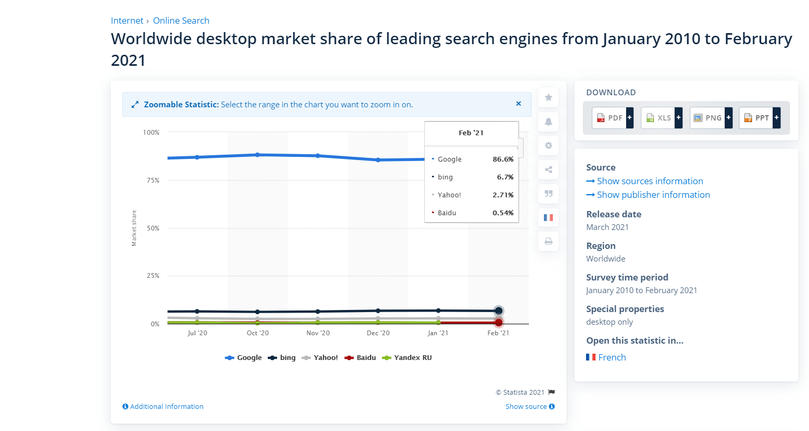The image size is (809, 431).
Task: Click flag icon beside Statista 2021
Action: 551,392
